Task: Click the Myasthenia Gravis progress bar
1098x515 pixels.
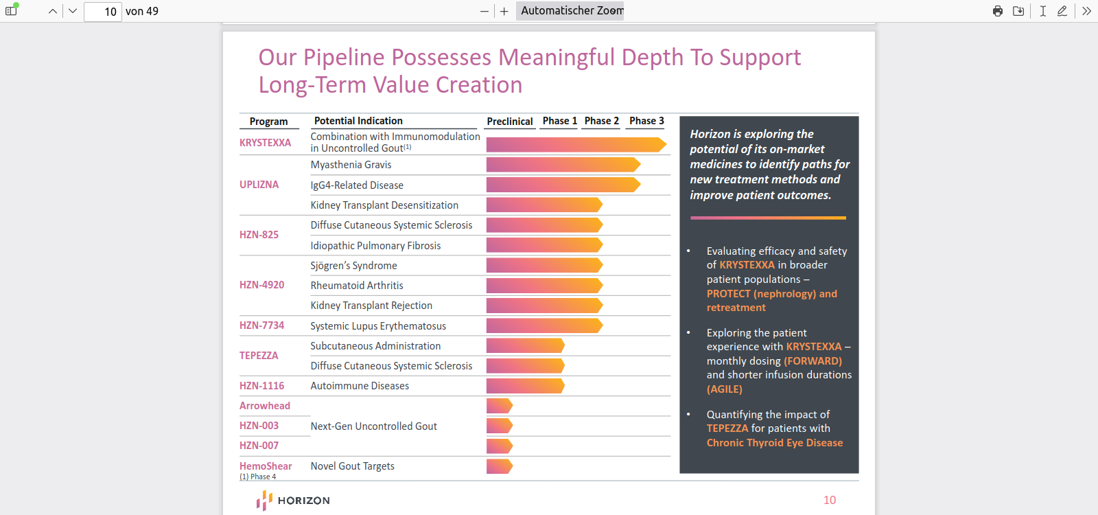Action: (x=563, y=165)
